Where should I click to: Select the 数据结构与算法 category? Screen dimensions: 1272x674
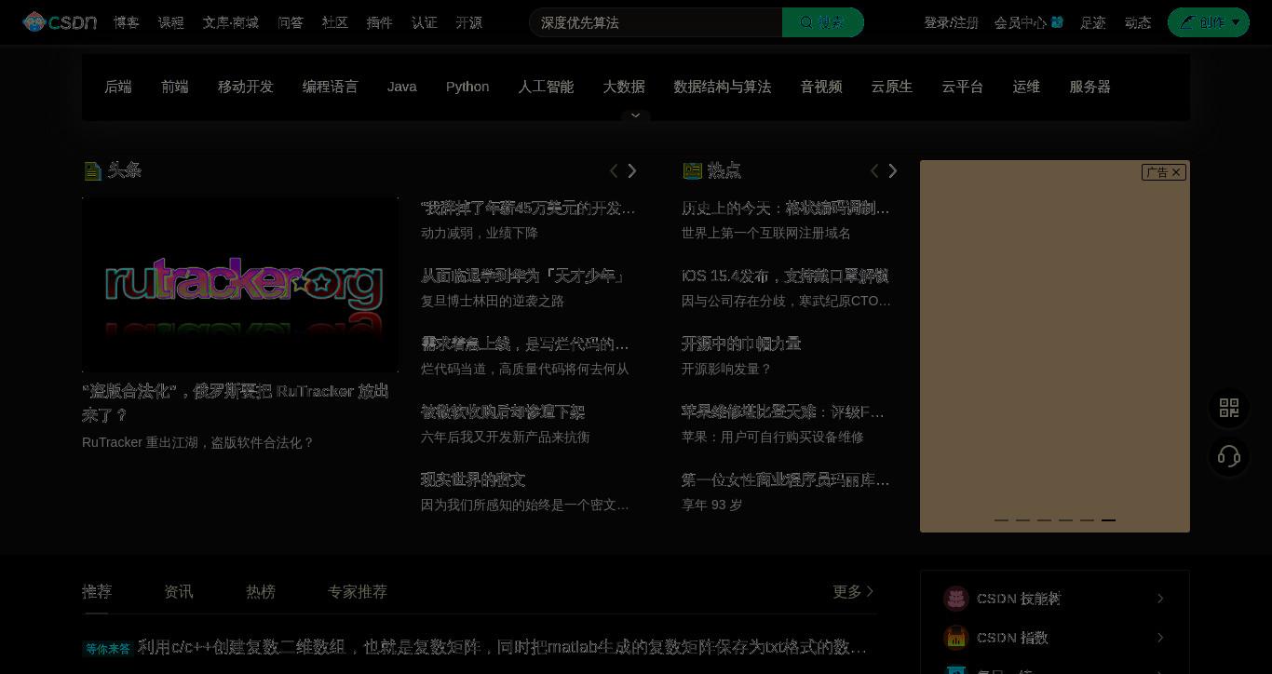point(723,87)
